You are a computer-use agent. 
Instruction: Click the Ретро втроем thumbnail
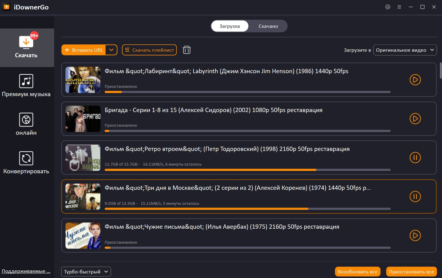click(x=83, y=157)
